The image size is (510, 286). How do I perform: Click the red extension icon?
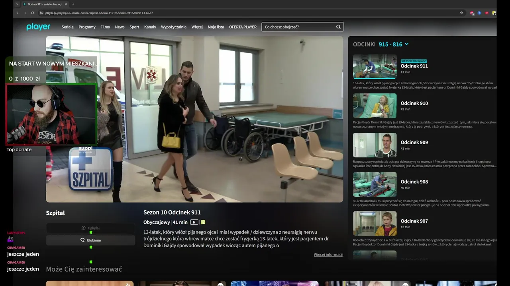point(486,13)
